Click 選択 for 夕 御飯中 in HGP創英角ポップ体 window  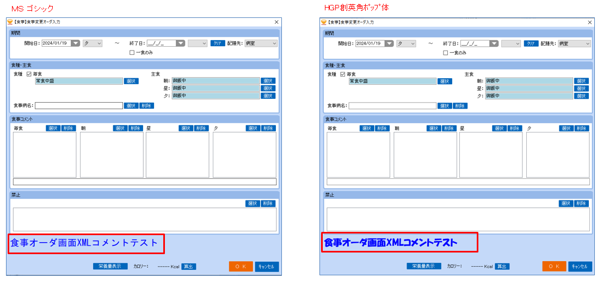(582, 96)
